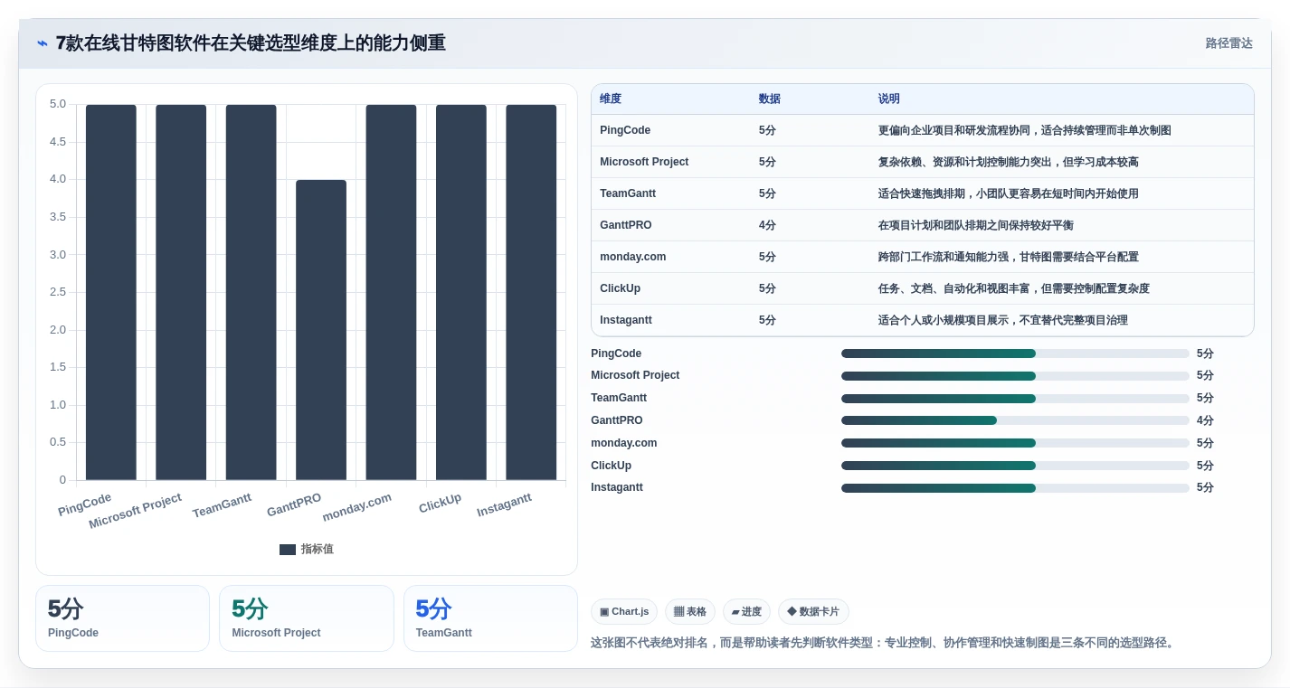The image size is (1290, 688).
Task: Click the PingCode progress bar
Action: tap(1015, 353)
